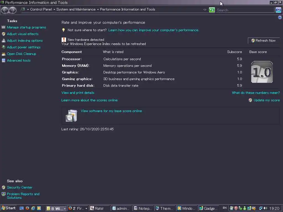283x212 pixels.
Task: Click the Security Center shield icon
Action: [x=3, y=187]
